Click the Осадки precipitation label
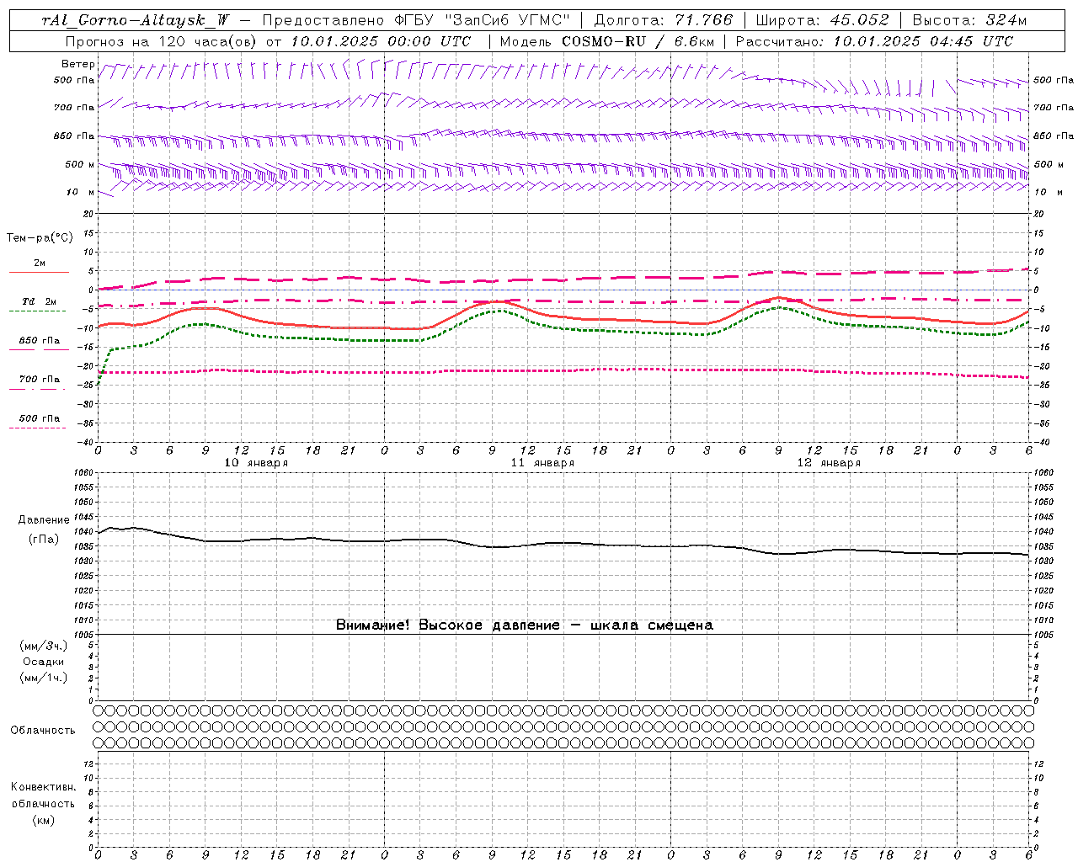Screen dimensions: 1078x862 pyautogui.click(x=44, y=662)
